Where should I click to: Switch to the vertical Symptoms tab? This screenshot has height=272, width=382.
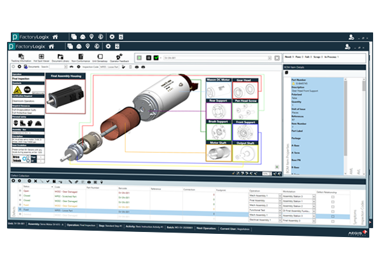[355, 217]
